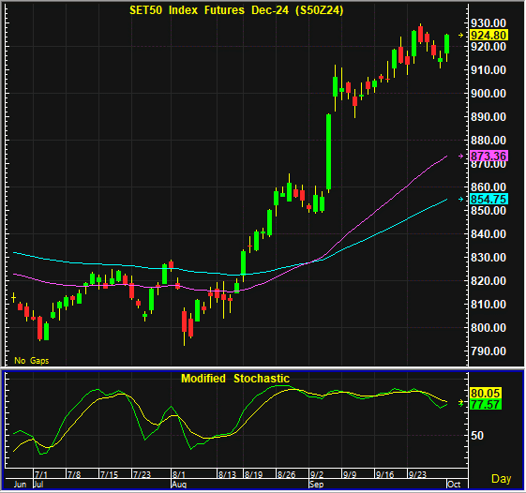Viewport: 526px width, 493px height.
Task: Click the green 77.57 stochastic value label
Action: (486, 404)
